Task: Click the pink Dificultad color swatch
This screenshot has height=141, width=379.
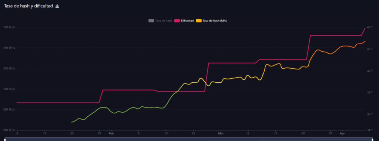Action: (x=177, y=21)
